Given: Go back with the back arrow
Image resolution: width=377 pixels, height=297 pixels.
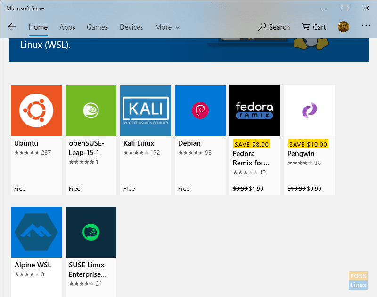Looking at the screenshot, I should pos(12,27).
